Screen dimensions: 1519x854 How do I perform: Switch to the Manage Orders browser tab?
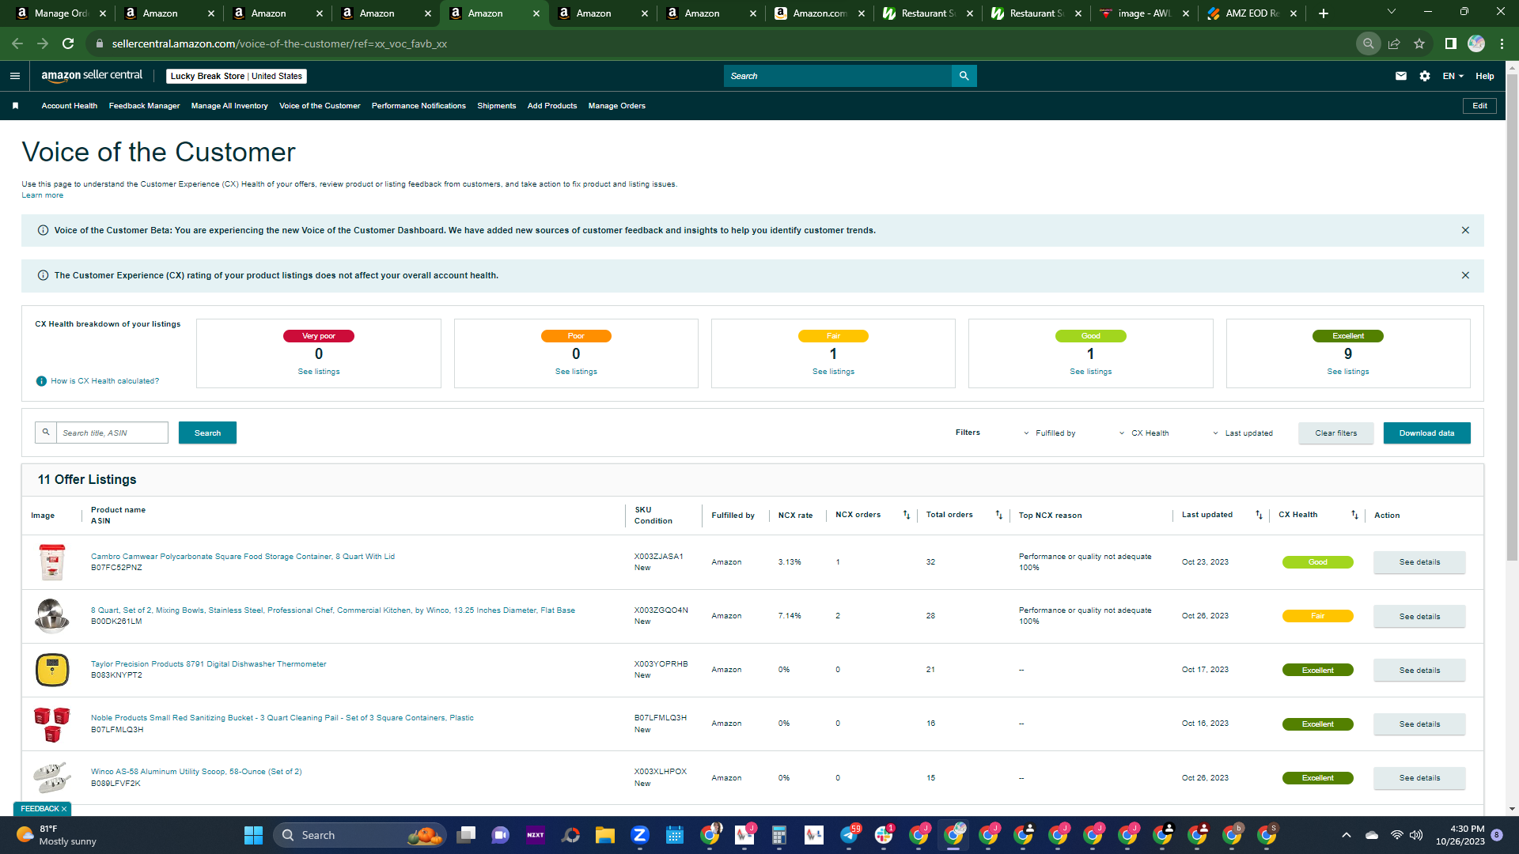coord(62,13)
